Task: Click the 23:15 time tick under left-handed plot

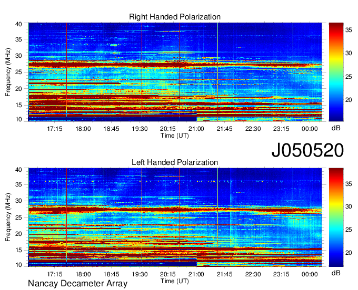Action: [x=281, y=274]
